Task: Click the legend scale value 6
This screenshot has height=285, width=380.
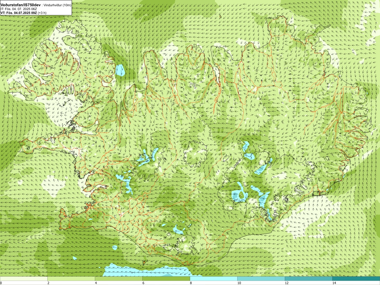Action: coord(143,283)
